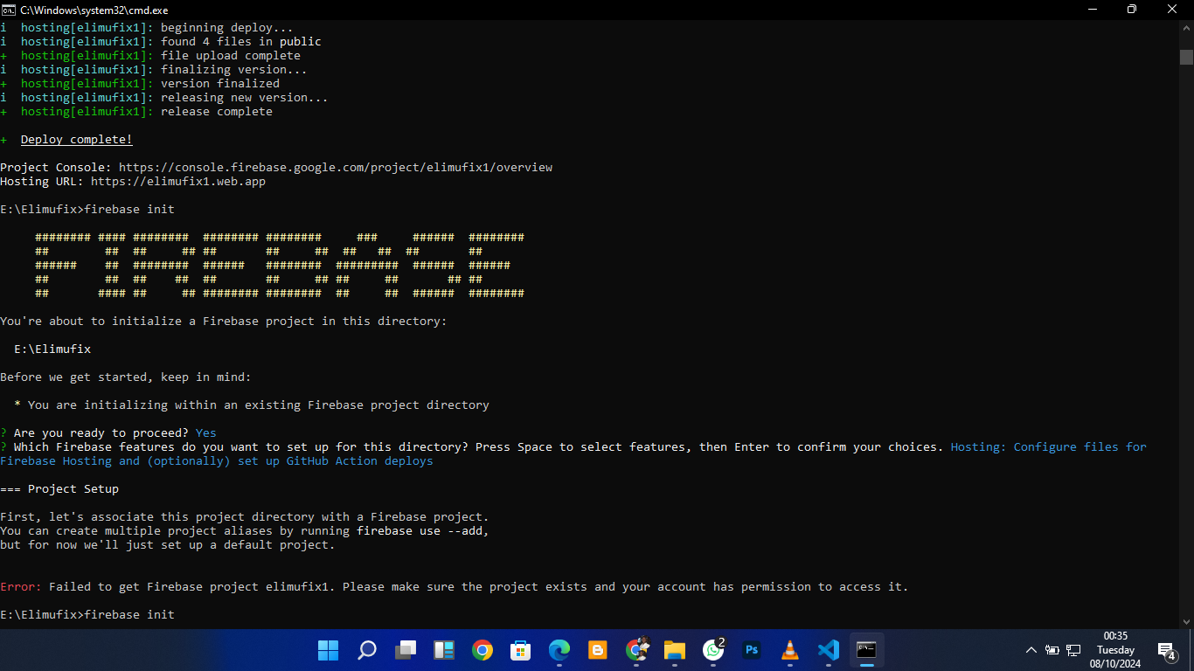1194x671 pixels.
Task: Switch to Photoshop on the taskbar
Action: point(752,650)
